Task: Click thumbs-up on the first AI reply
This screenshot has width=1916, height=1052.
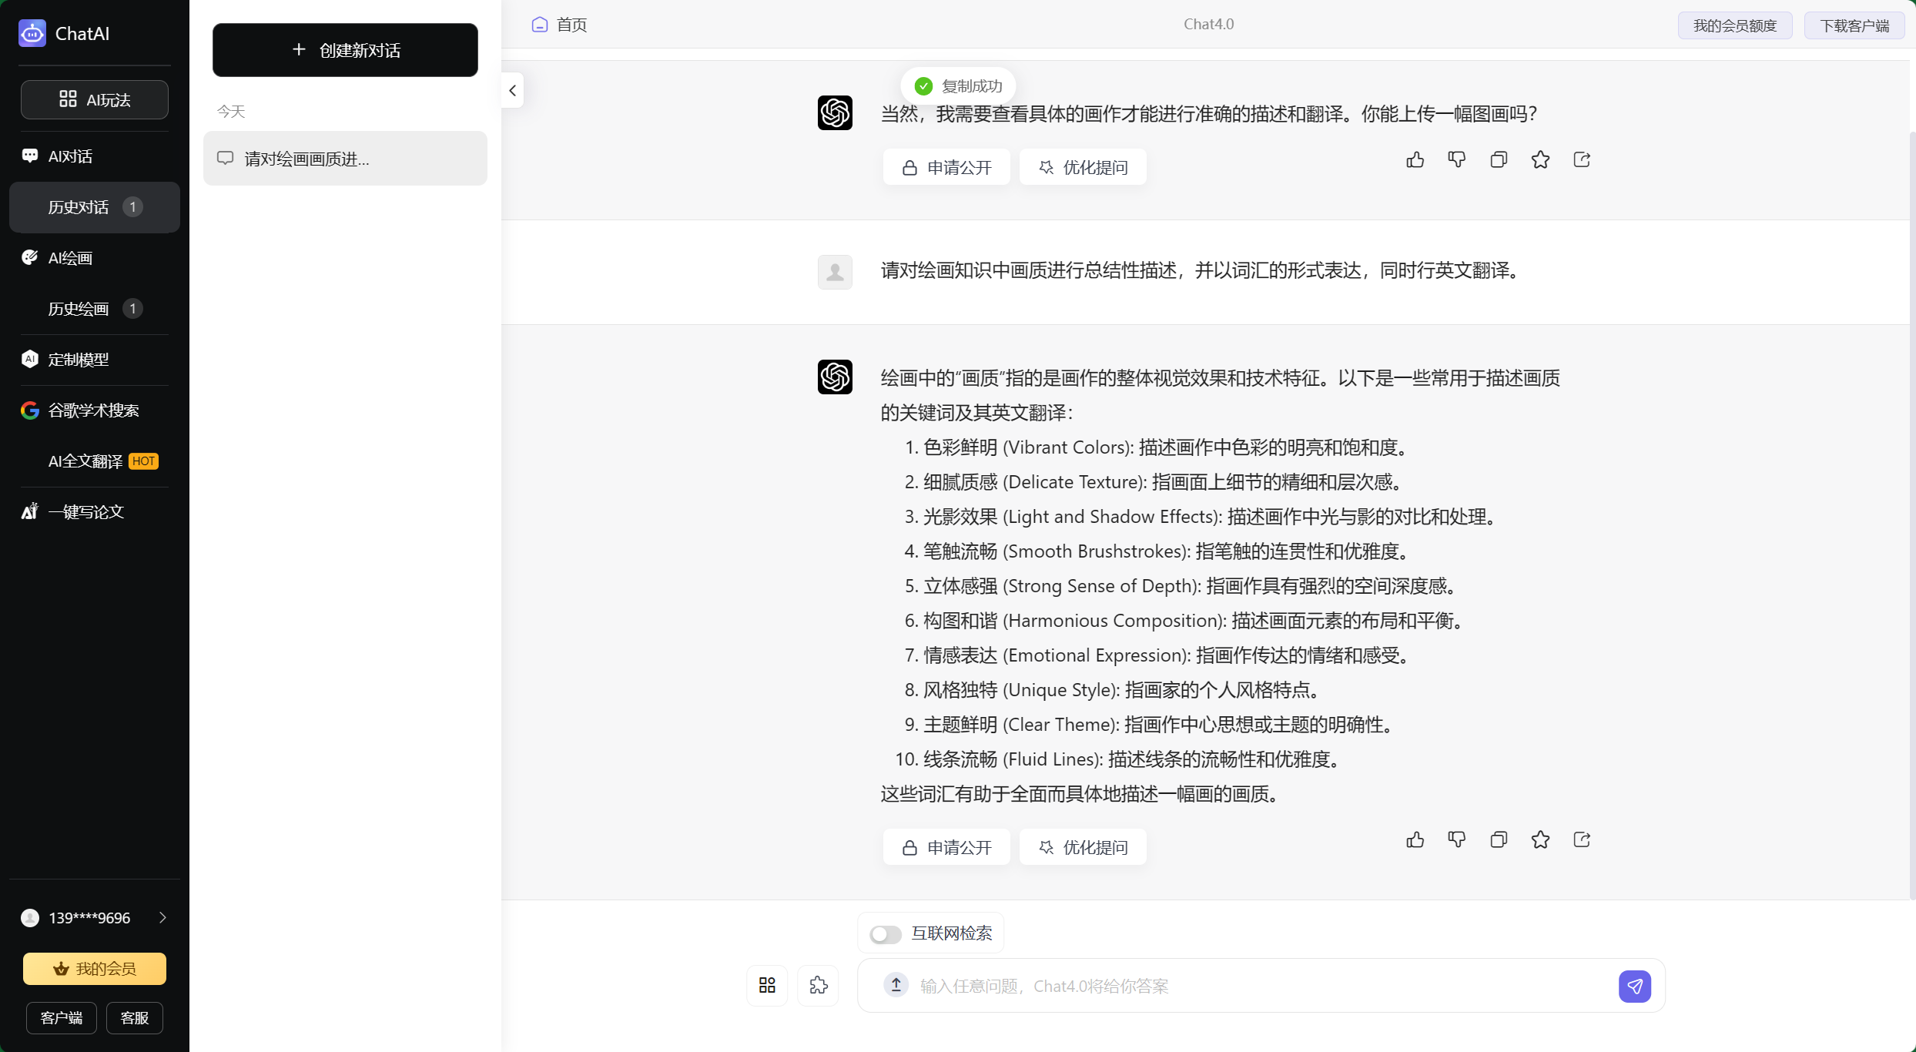Action: click(1415, 159)
